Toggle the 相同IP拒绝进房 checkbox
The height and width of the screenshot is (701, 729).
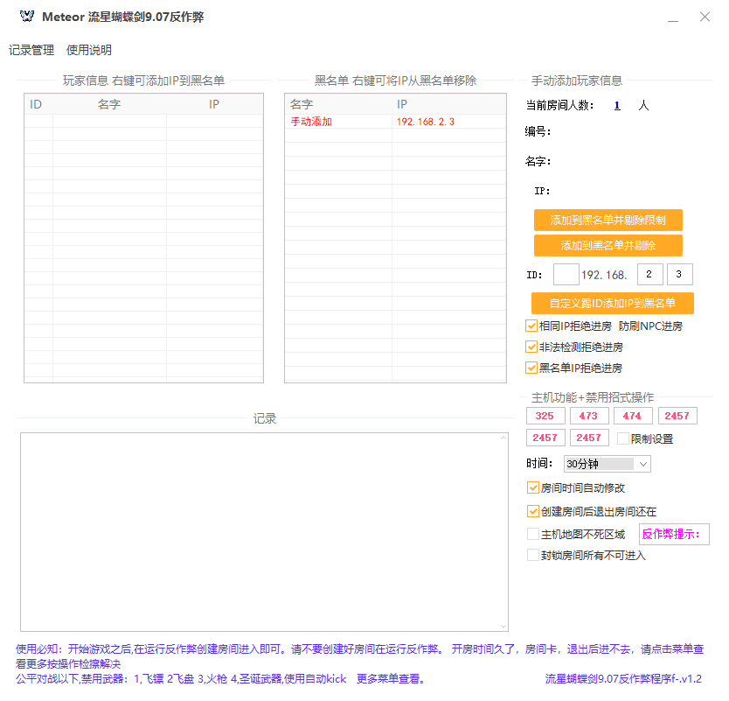coord(531,326)
